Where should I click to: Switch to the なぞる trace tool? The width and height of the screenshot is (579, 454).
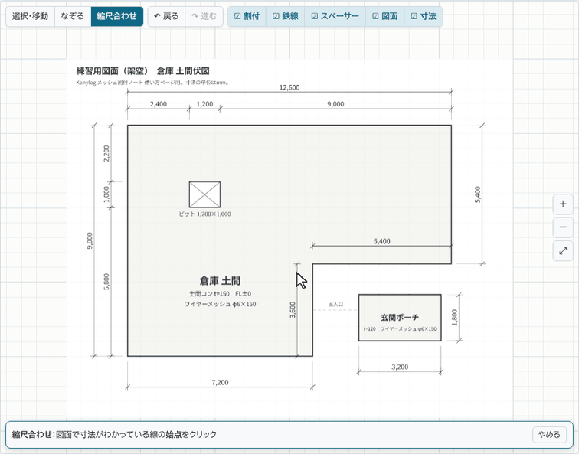pos(73,16)
